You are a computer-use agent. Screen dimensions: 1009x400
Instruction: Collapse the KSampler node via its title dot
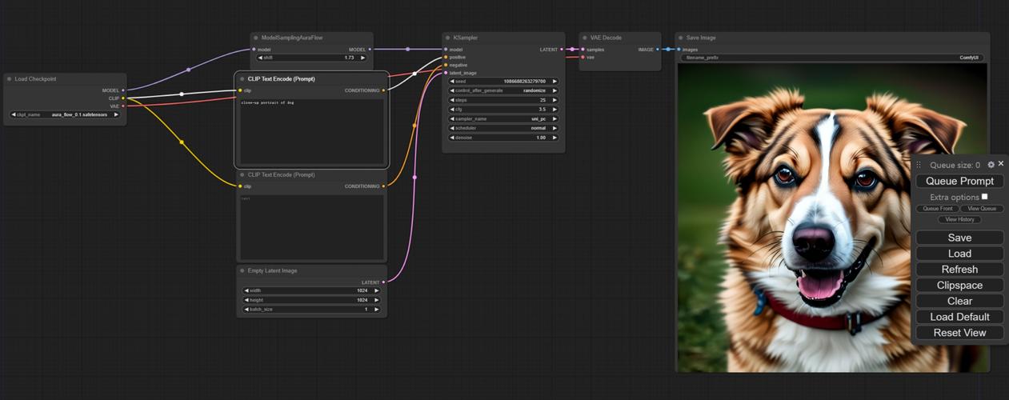coord(448,38)
